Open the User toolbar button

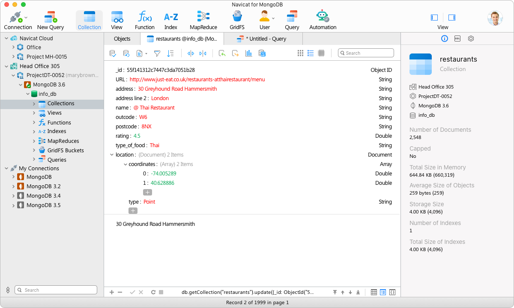(x=265, y=21)
